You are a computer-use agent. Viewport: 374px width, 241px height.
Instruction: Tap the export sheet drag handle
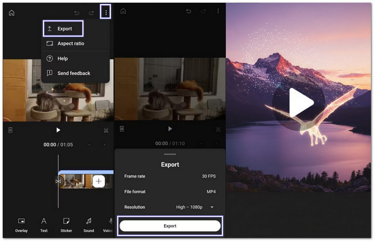tap(170, 154)
